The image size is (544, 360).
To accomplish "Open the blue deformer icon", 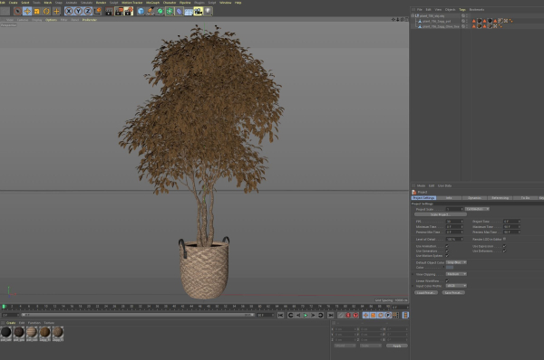I will point(179,12).
